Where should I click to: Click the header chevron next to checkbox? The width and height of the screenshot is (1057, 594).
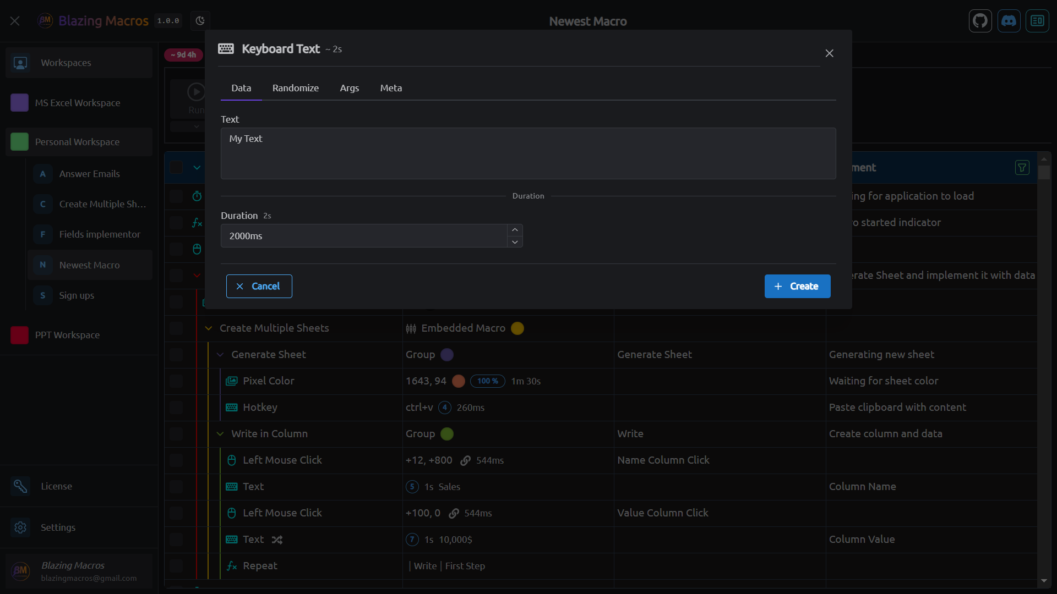pos(197,168)
